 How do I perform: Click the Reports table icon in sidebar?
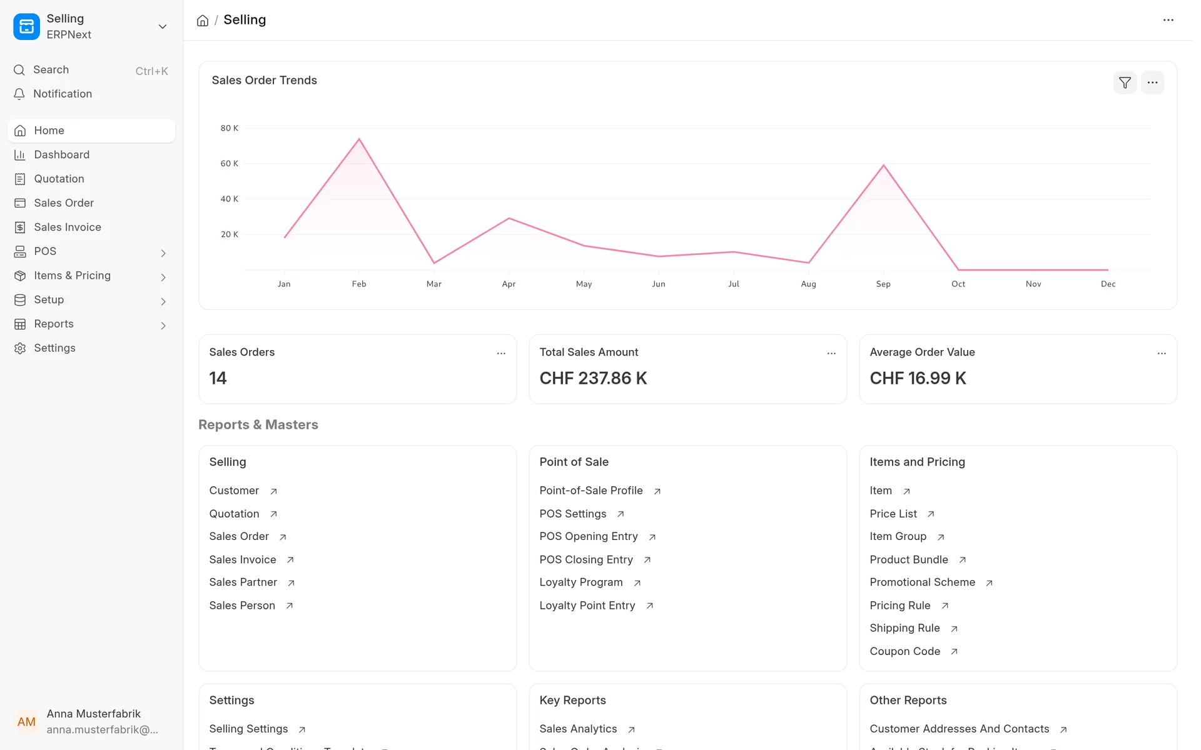coord(20,324)
